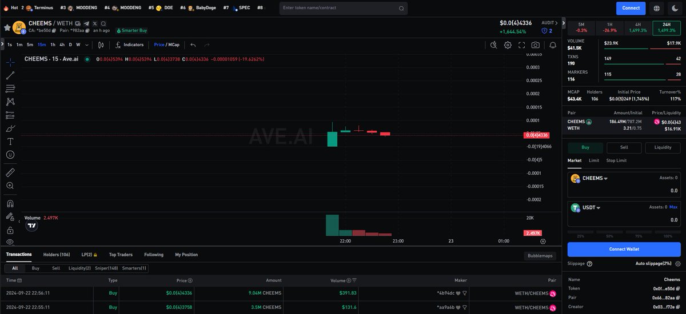The height and width of the screenshot is (314, 686).
Task: Open the Top Traders tab
Action: [121, 255]
